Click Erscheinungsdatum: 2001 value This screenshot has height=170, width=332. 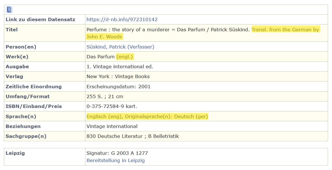[x=118, y=87]
